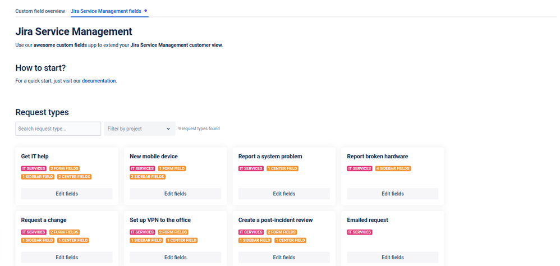The height and width of the screenshot is (266, 560).
Task: Edit fields for Report a system problem
Action: [x=284, y=194]
